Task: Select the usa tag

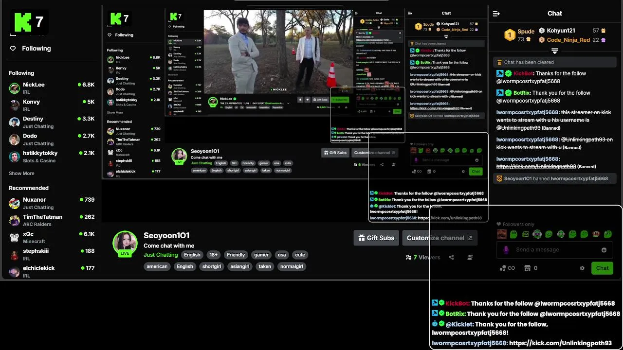Action: coord(282,255)
